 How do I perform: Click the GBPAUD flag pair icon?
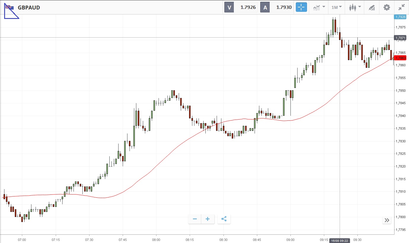(9, 7)
